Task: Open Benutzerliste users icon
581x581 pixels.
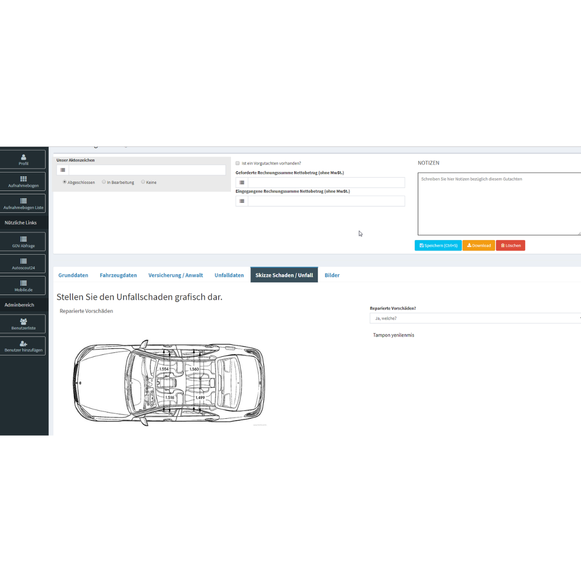Action: point(23,321)
